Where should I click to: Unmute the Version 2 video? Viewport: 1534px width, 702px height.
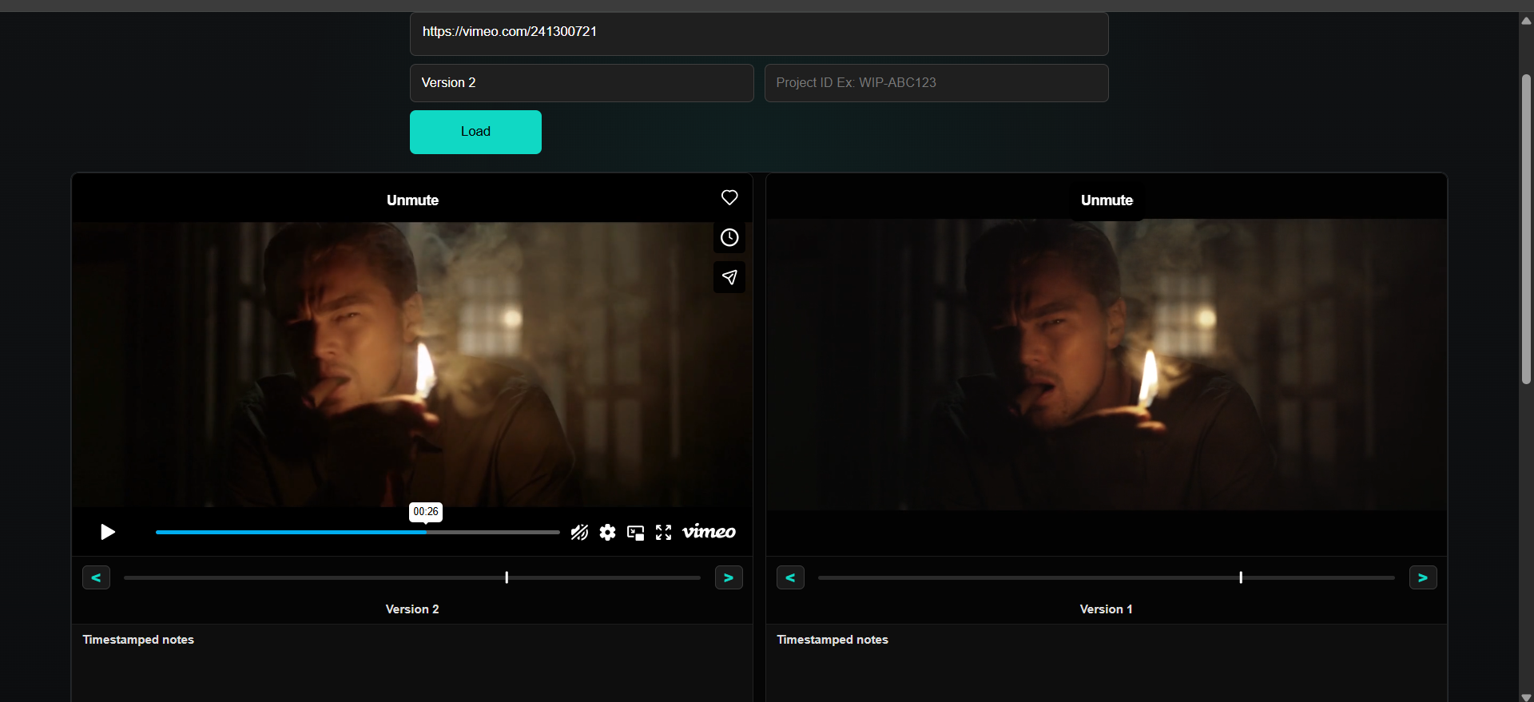[412, 200]
